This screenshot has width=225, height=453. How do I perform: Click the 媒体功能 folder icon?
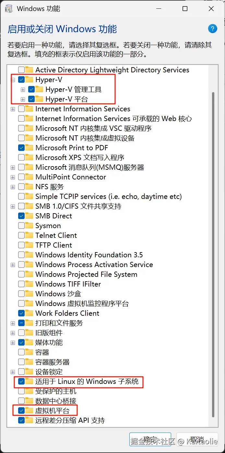pos(30,342)
